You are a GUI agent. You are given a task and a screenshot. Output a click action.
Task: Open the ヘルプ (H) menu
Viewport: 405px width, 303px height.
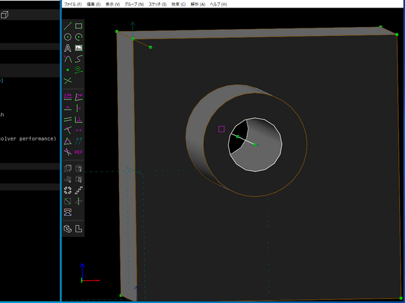pyautogui.click(x=218, y=4)
